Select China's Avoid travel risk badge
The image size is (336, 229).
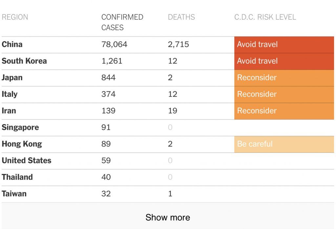[284, 45]
